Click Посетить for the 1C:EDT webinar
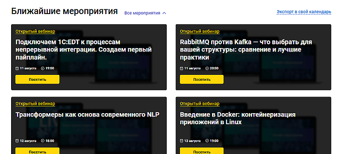The height and width of the screenshot is (154, 342). (37, 80)
